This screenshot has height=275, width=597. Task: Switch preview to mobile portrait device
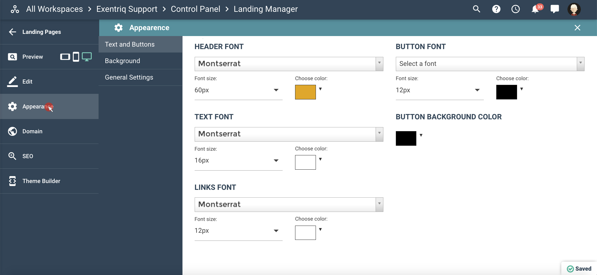pos(76,57)
